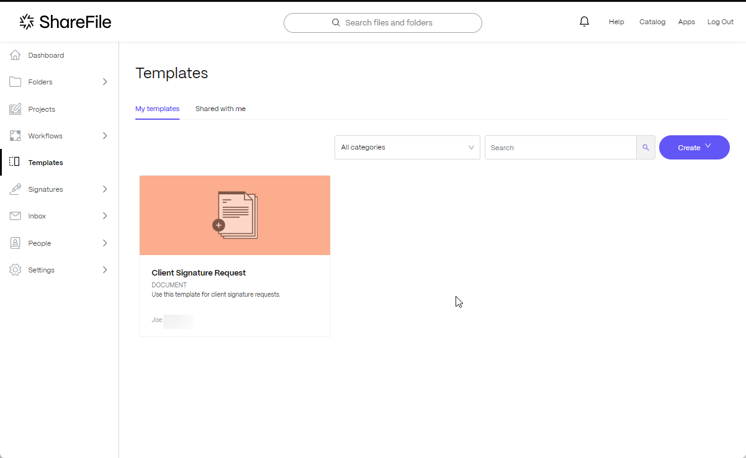746x458 pixels.
Task: Open the Apps link
Action: [686, 22]
